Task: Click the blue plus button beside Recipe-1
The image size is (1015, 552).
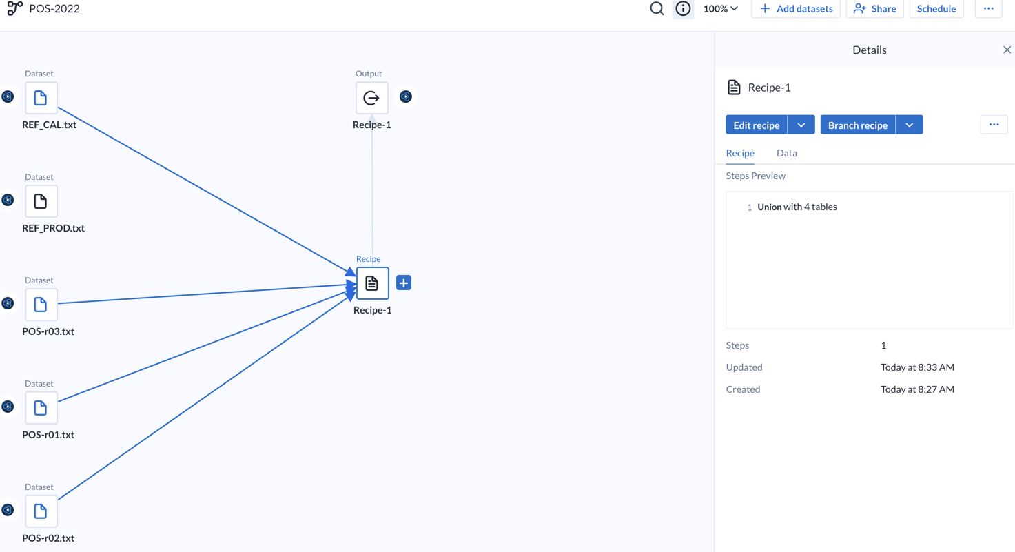Action: tap(404, 283)
